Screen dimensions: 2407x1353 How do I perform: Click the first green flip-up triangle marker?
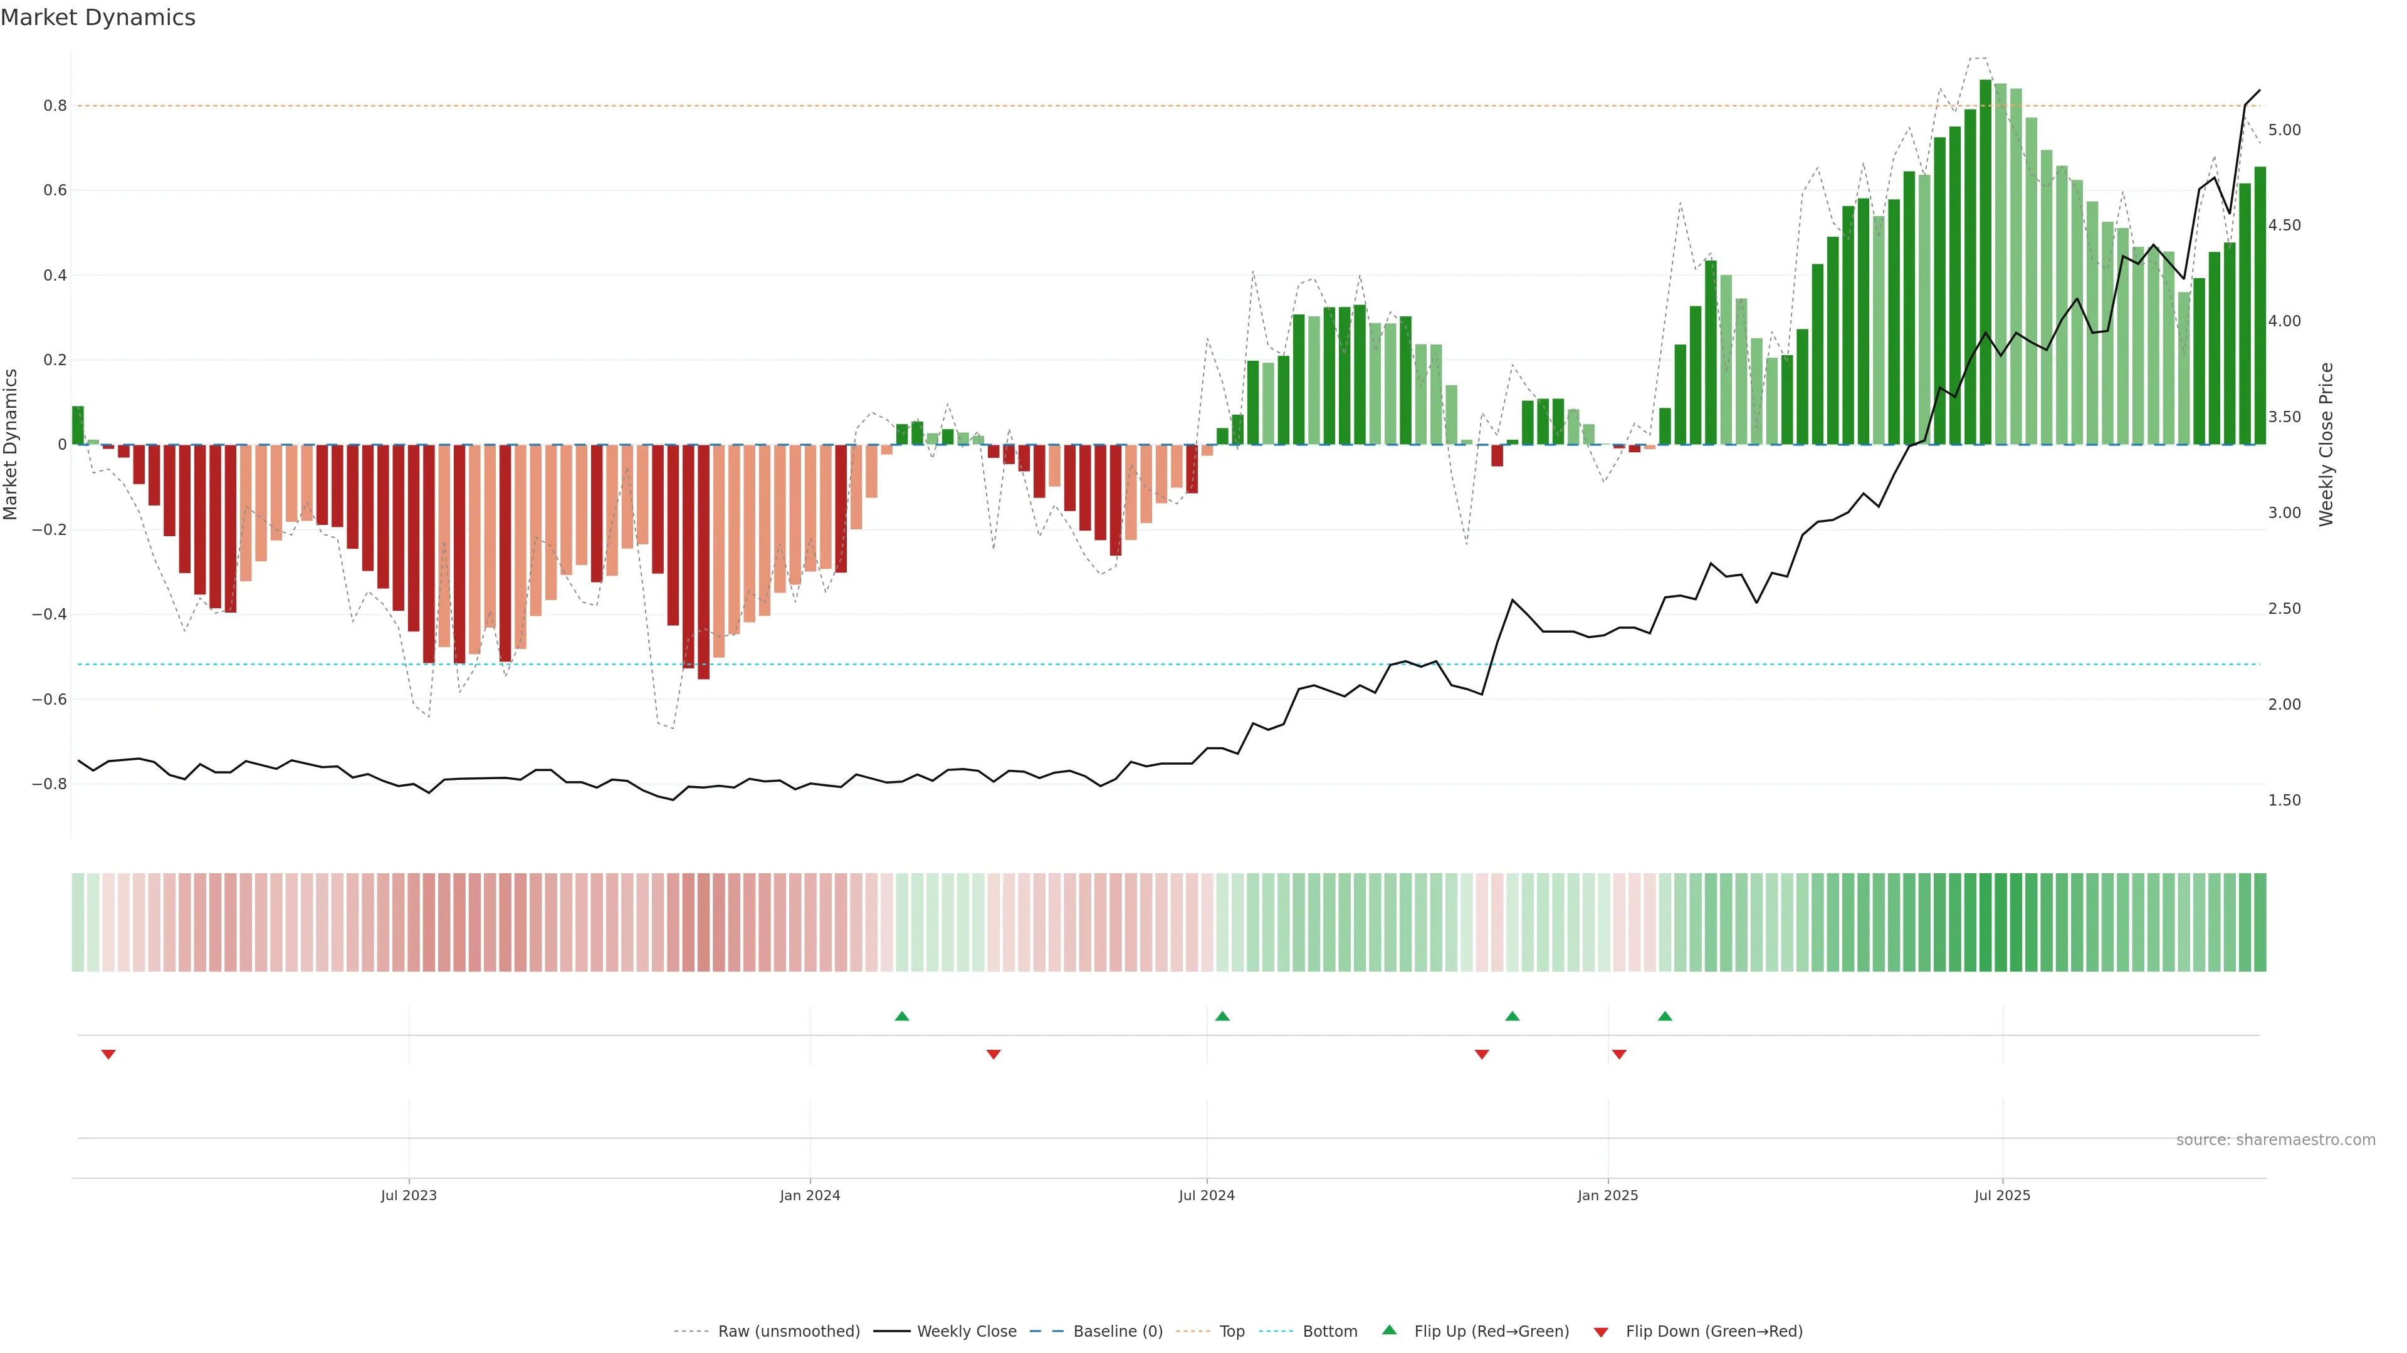click(902, 1016)
